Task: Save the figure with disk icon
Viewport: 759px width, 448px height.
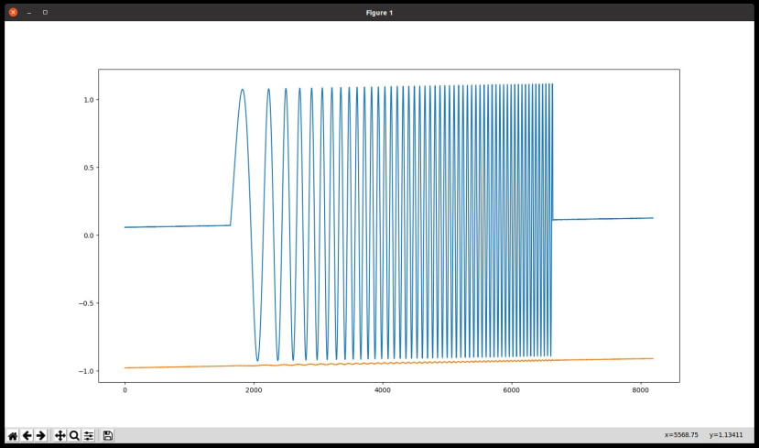Action: [108, 435]
